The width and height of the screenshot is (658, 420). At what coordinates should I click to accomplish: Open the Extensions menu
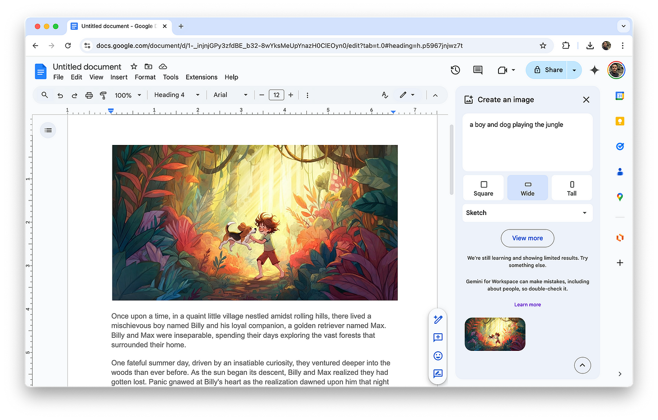pos(202,77)
